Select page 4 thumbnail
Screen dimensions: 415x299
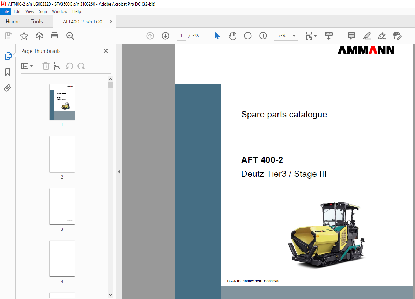point(62,259)
